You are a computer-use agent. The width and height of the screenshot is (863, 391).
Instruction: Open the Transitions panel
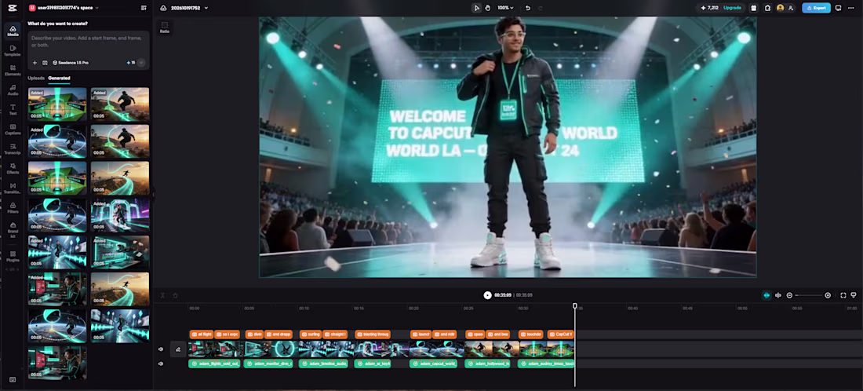pos(13,188)
